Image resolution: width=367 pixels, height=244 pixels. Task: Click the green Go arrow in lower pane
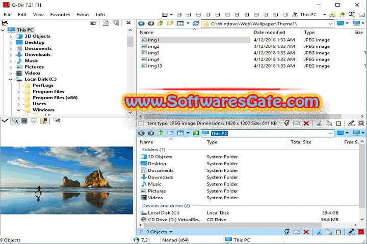(x=196, y=133)
